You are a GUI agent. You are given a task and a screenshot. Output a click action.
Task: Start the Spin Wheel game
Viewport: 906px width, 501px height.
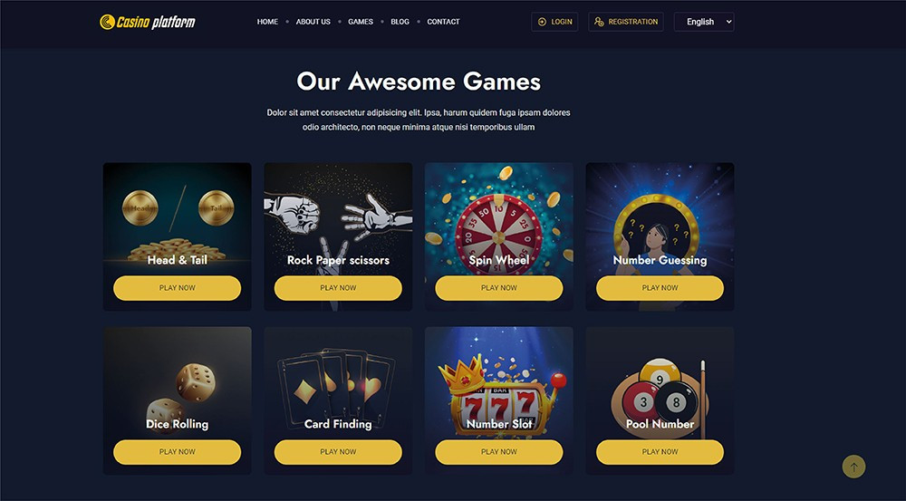[498, 288]
